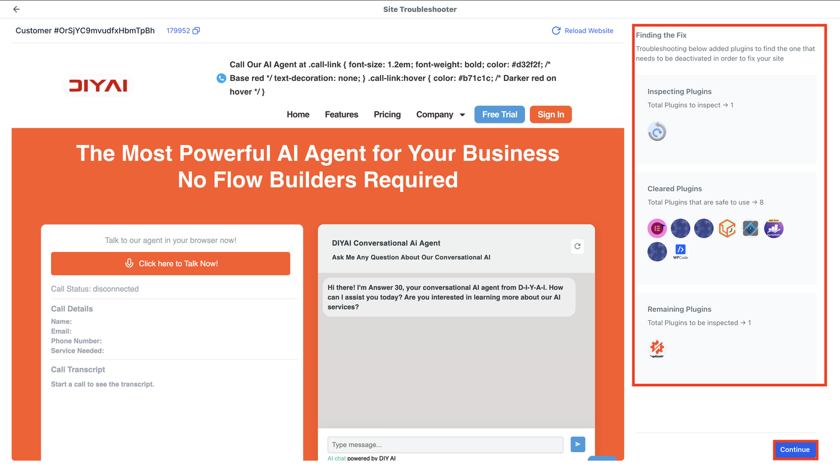Click the text "Customer #OrSjYC9mvudfxHbmTpBh"
Image resolution: width=840 pixels, height=466 pixels.
point(85,31)
